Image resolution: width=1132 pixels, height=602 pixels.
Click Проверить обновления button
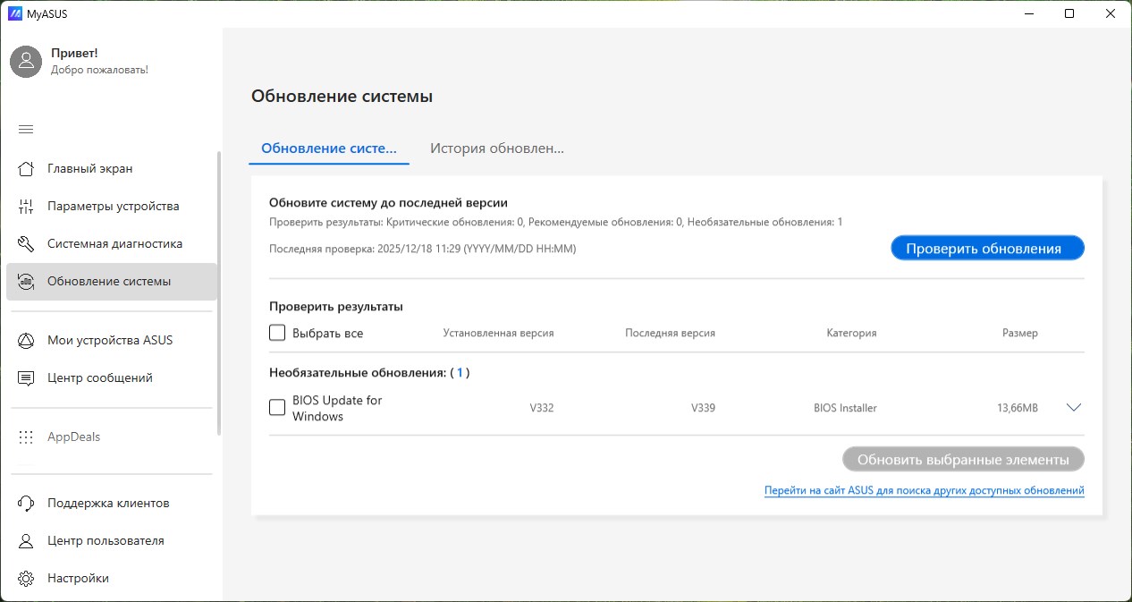[987, 249]
